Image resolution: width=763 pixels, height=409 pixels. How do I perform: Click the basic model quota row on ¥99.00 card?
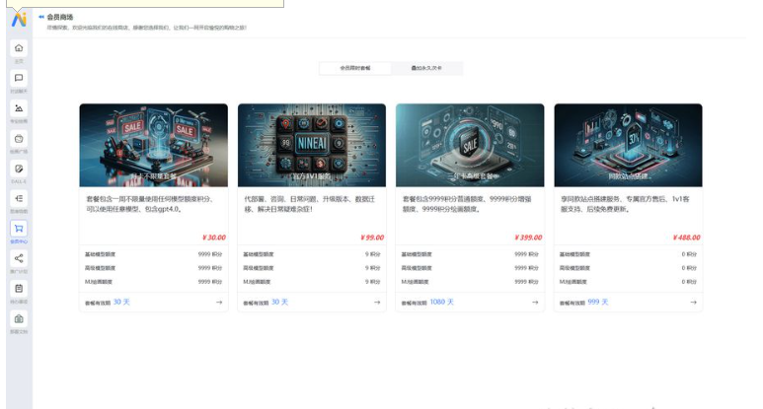[312, 254]
